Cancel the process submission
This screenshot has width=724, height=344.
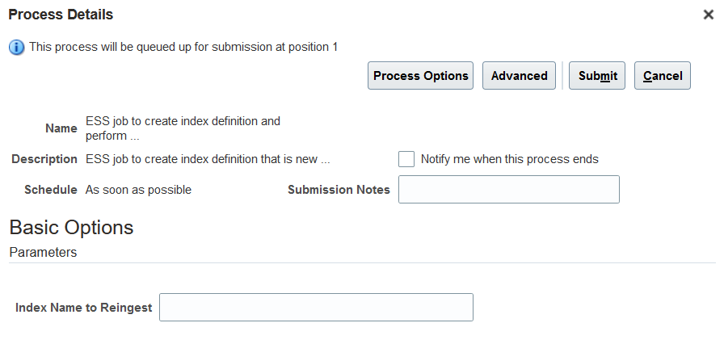(x=663, y=76)
